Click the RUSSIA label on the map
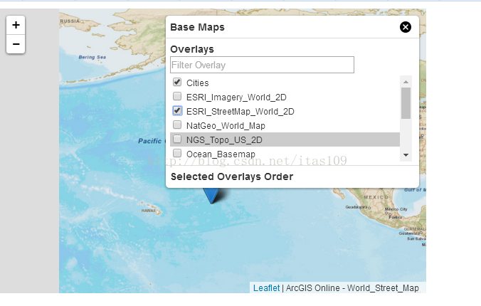 pos(70,21)
